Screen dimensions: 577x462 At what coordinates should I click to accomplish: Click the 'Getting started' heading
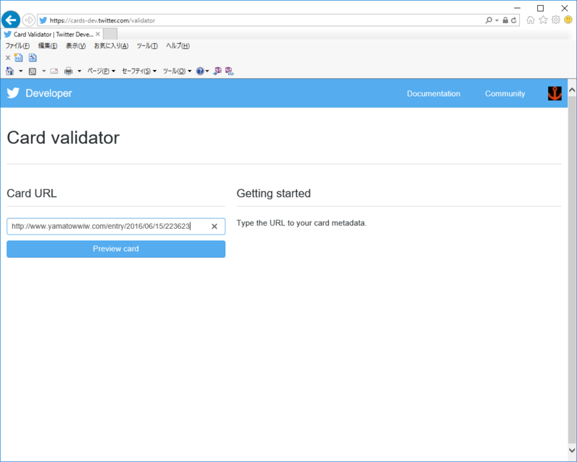(273, 193)
